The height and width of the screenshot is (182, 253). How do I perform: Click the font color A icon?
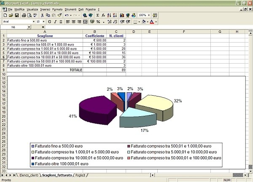pyautogui.click(x=152, y=21)
